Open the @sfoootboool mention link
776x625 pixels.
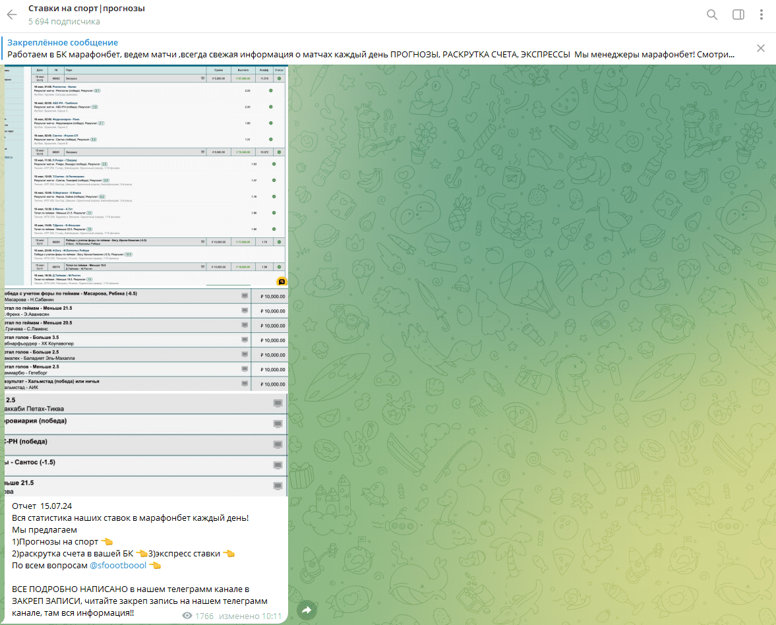[118, 565]
